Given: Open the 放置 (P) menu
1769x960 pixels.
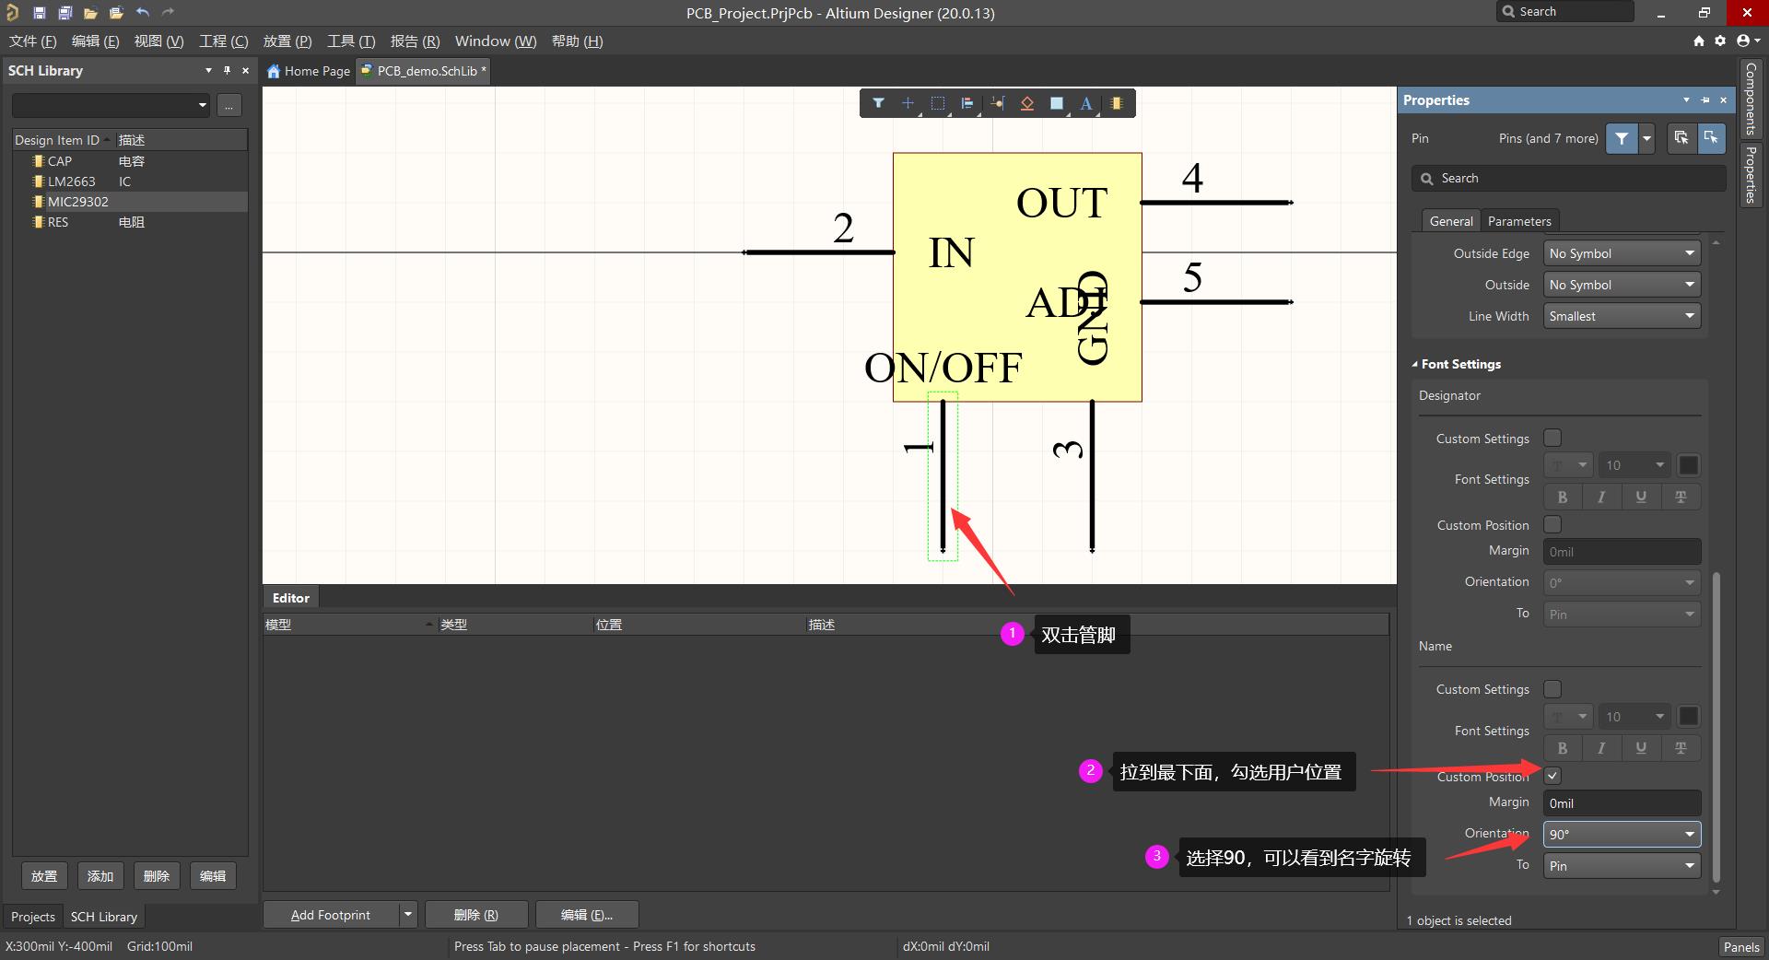Looking at the screenshot, I should coord(287,41).
